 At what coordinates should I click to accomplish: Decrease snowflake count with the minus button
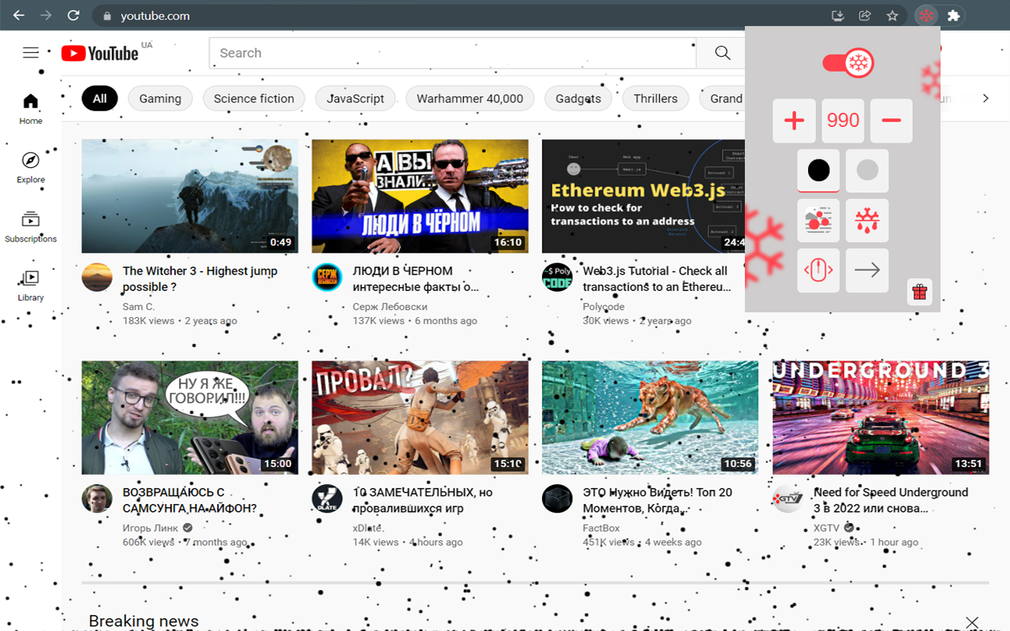pos(891,121)
